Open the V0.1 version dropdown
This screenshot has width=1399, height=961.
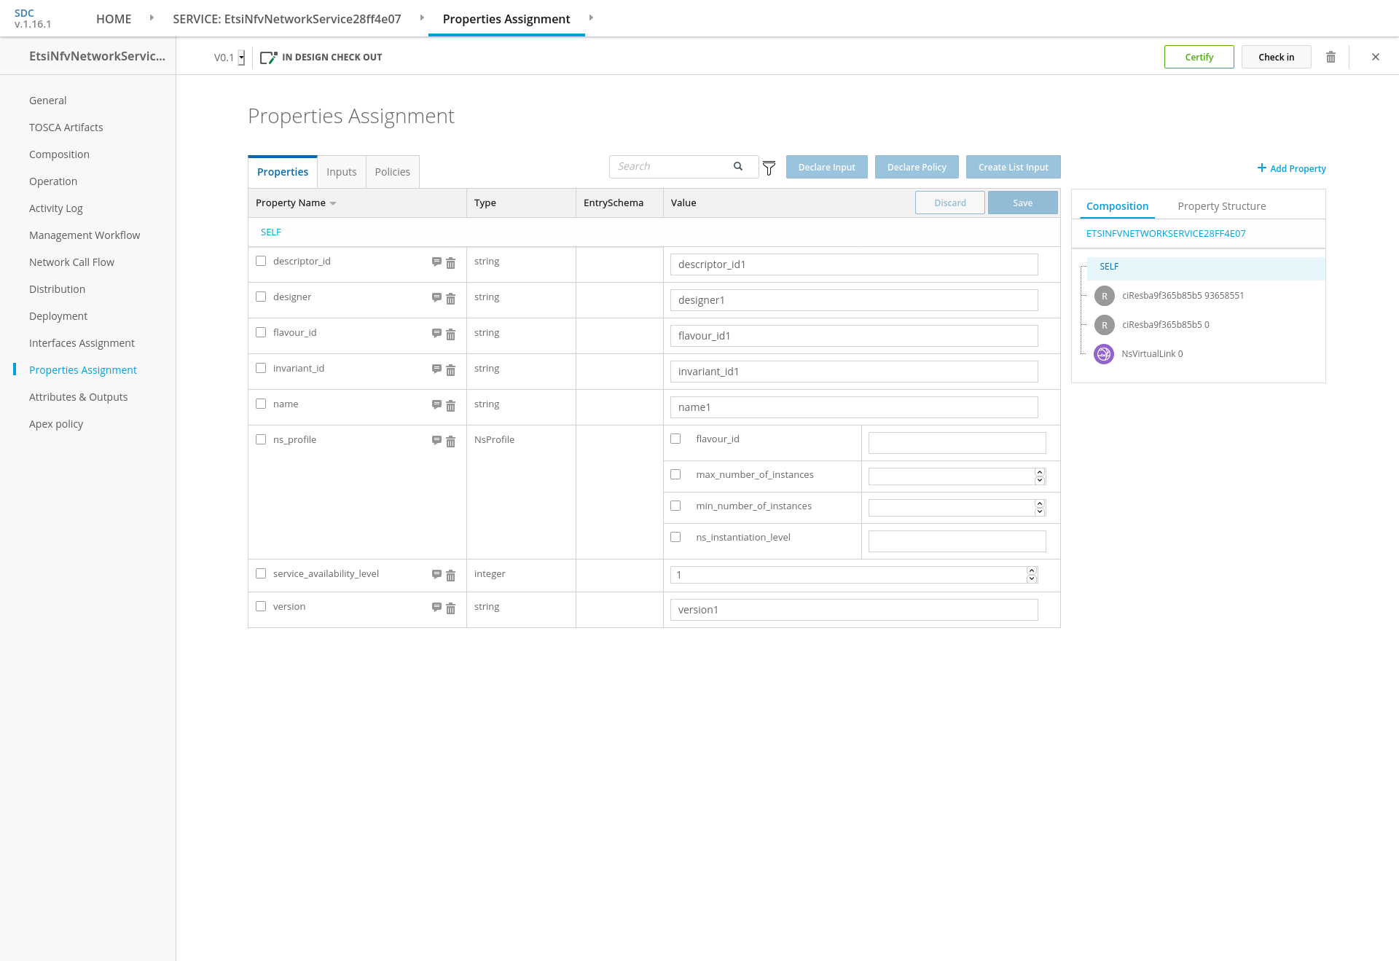tap(241, 58)
